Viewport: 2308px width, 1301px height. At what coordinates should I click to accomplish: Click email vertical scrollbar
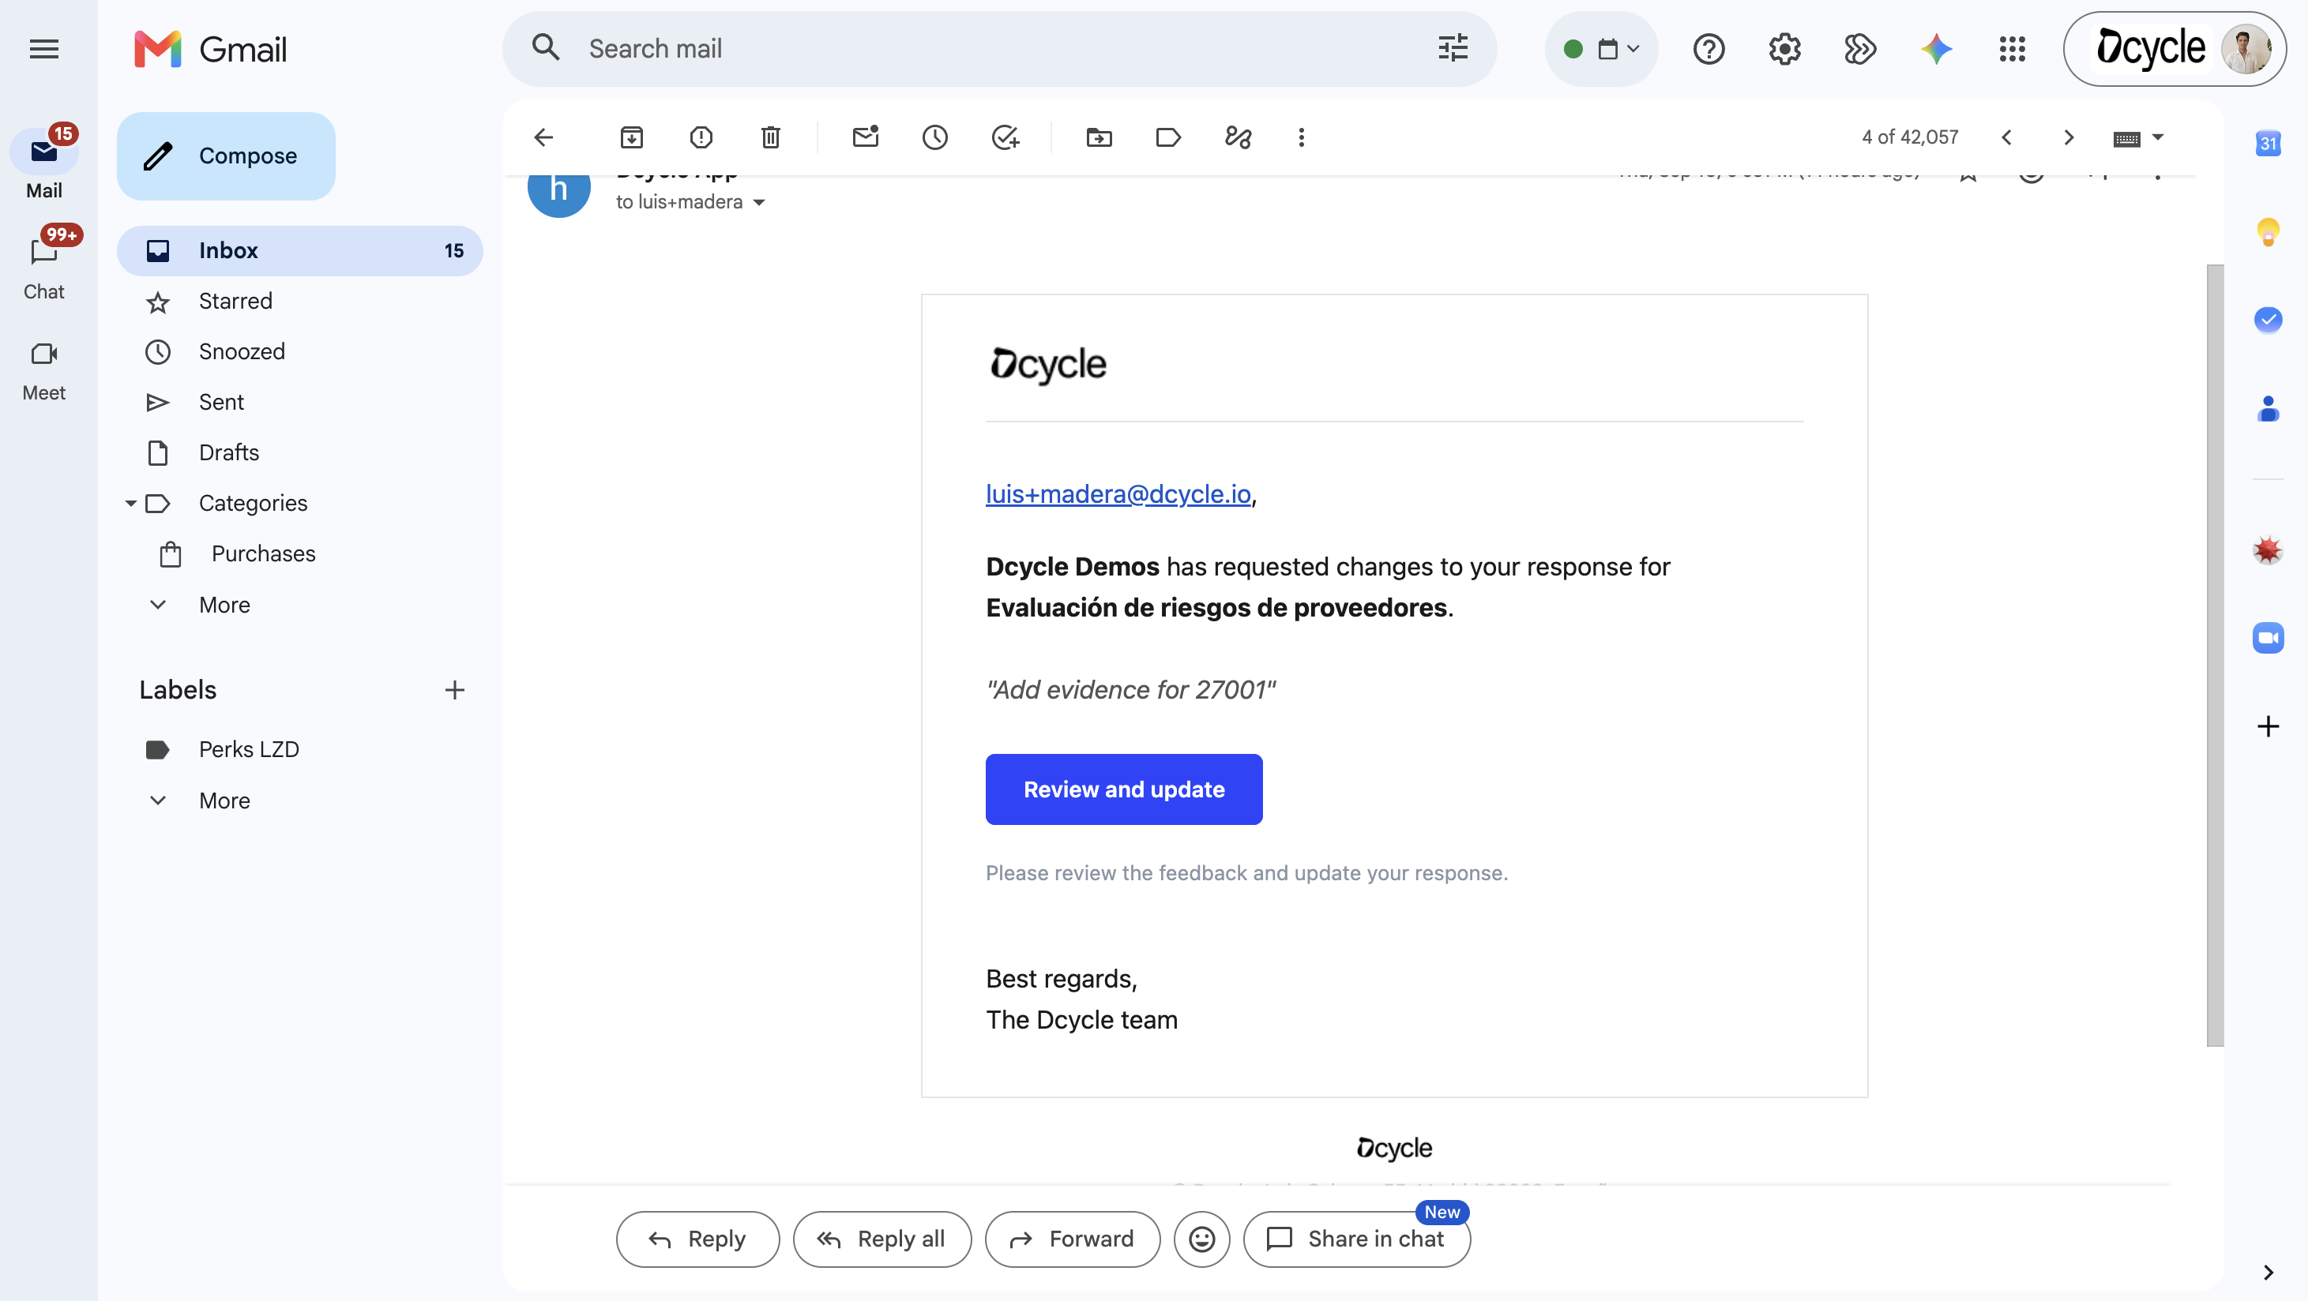tap(2214, 654)
